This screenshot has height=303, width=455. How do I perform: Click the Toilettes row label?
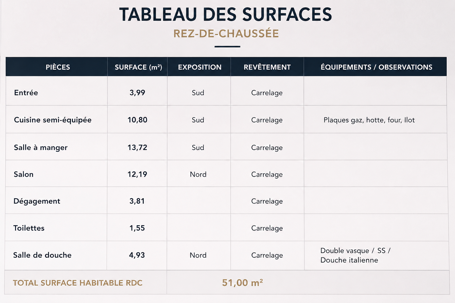click(29, 228)
